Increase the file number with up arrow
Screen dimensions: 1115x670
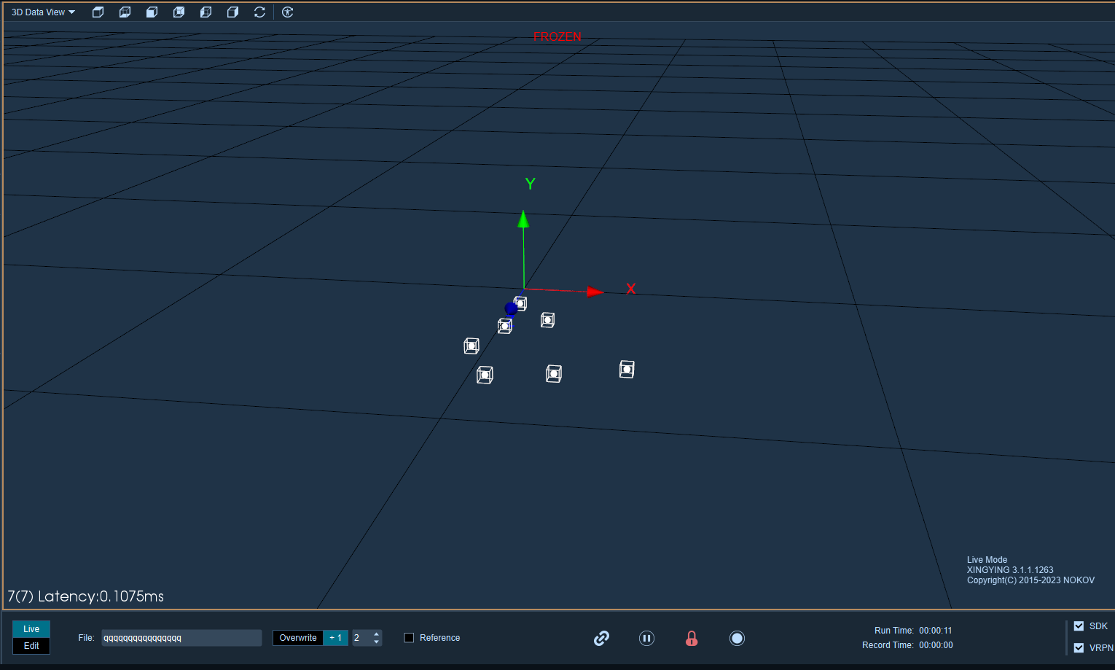tap(376, 634)
